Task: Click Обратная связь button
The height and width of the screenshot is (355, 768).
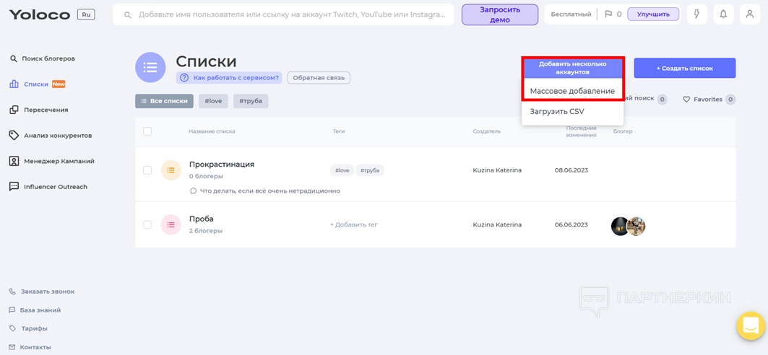Action: 319,77
